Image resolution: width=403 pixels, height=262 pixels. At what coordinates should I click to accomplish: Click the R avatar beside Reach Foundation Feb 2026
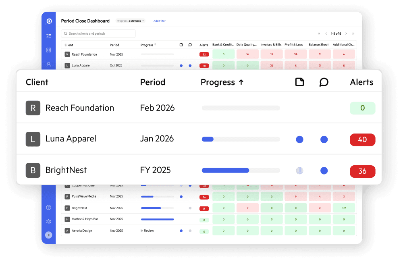[x=33, y=108]
